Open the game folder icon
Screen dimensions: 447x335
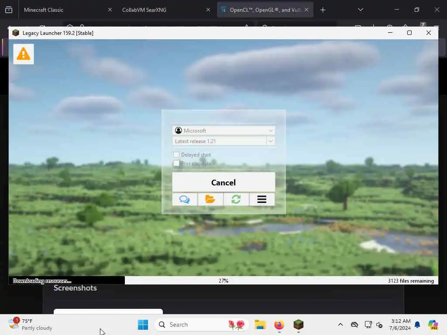210,199
